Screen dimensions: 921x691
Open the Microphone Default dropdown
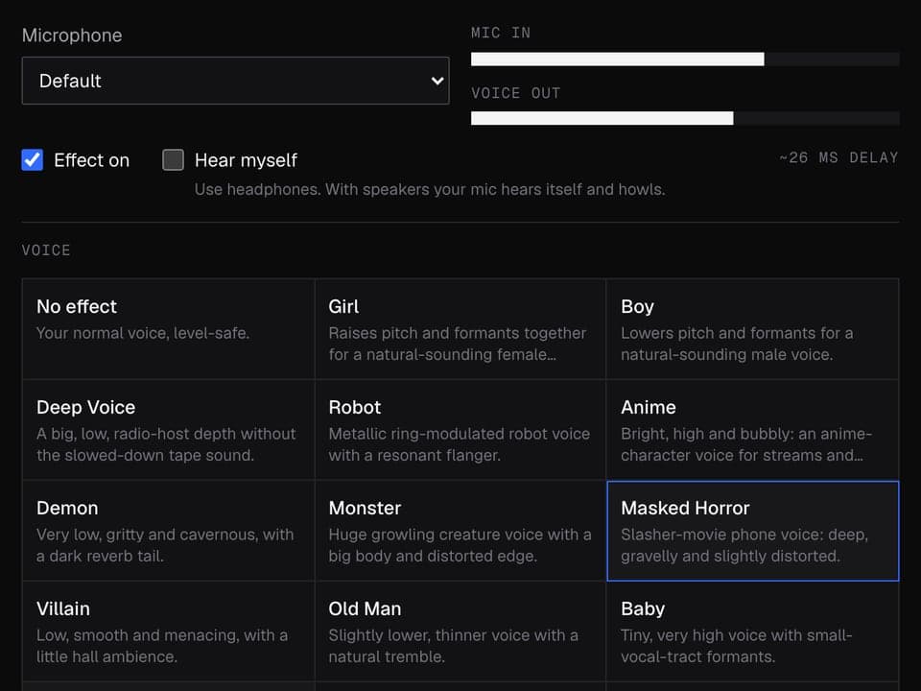pos(236,81)
